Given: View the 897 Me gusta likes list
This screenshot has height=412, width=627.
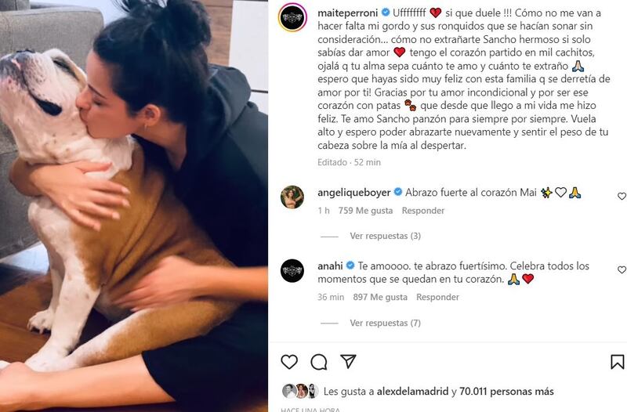Looking at the screenshot, I should [x=380, y=298].
